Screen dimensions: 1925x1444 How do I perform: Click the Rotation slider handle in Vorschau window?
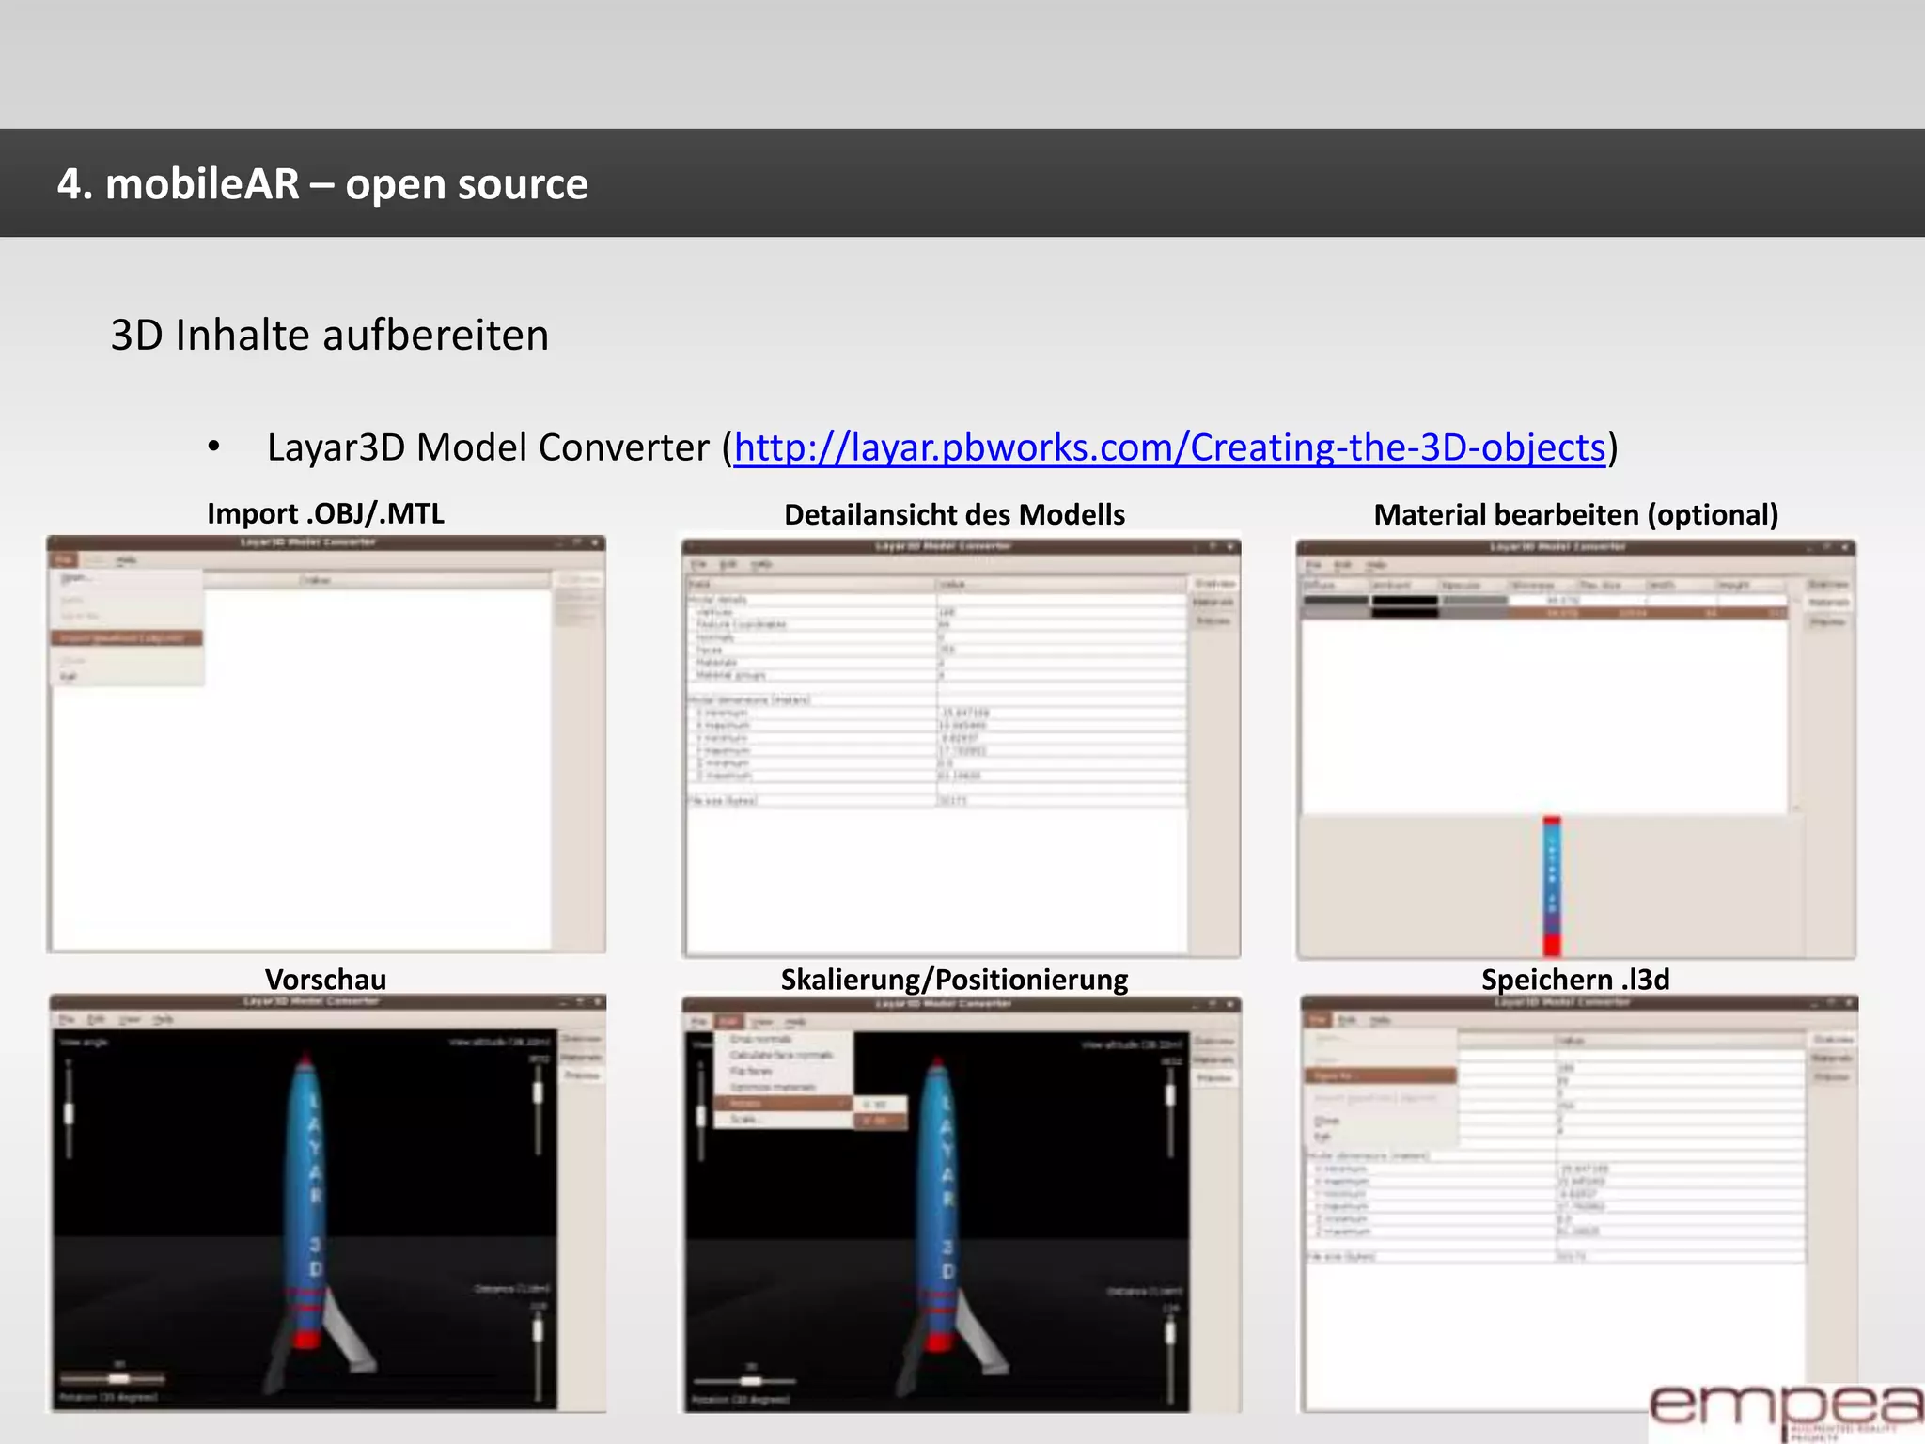tap(119, 1379)
